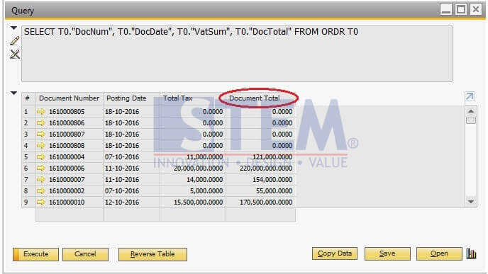Follow link arrow for document 1610000806
Screen dimensions: 488x274
(41, 122)
